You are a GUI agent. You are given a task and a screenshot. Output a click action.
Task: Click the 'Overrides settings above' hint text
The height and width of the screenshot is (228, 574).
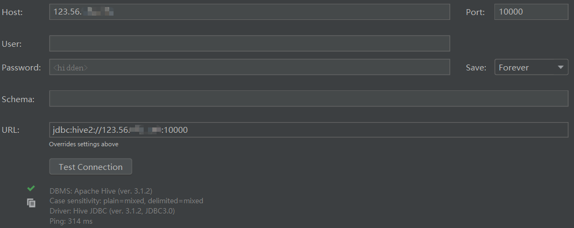pyautogui.click(x=83, y=144)
